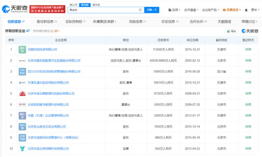Open the 开通会员 dropdown

coord(232,10)
